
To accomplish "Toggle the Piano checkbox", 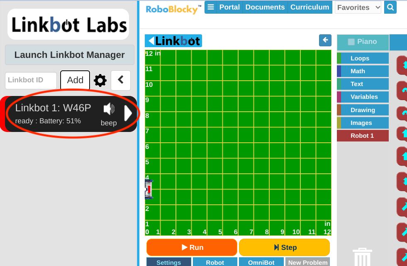I will point(351,42).
